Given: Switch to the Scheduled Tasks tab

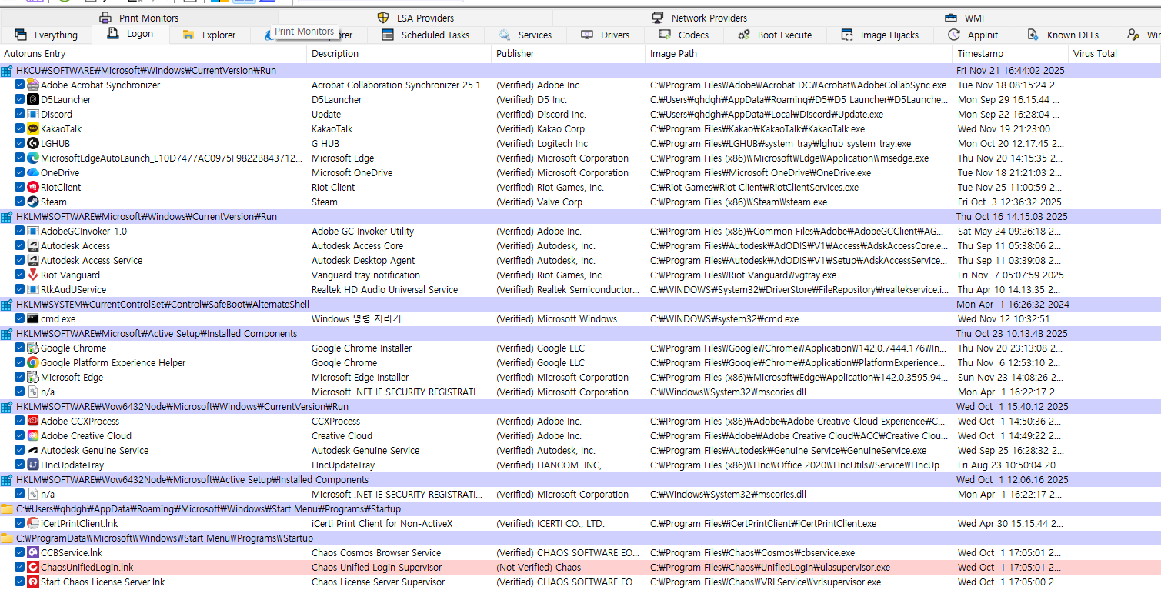Looking at the screenshot, I should pos(425,35).
